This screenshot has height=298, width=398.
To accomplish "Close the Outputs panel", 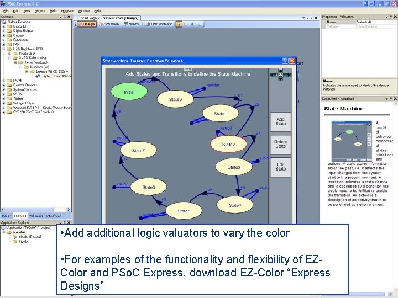I will click(x=69, y=17).
